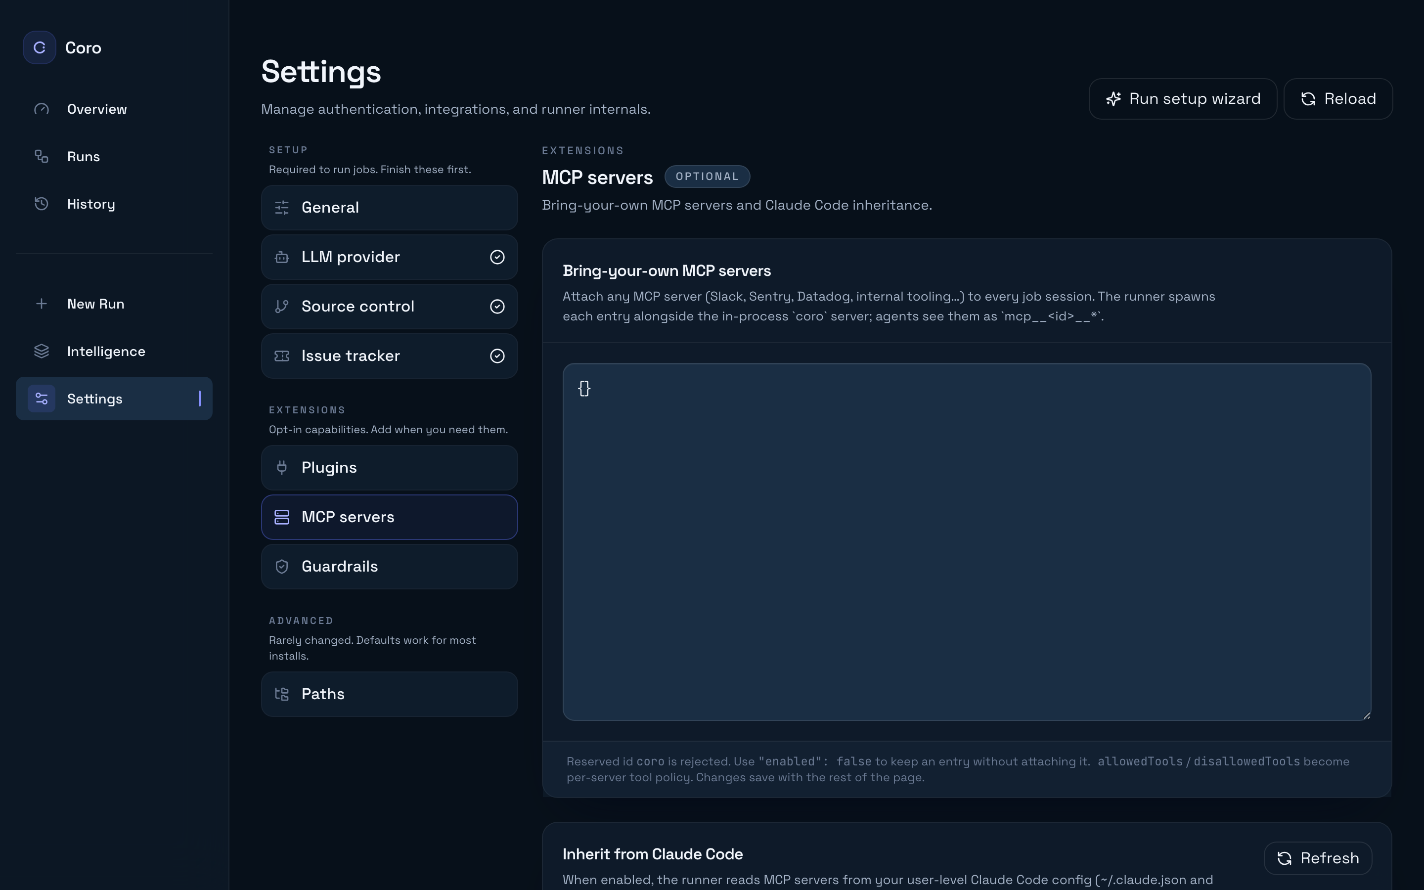The height and width of the screenshot is (890, 1424).
Task: Open the Overview page
Action: pyautogui.click(x=114, y=109)
